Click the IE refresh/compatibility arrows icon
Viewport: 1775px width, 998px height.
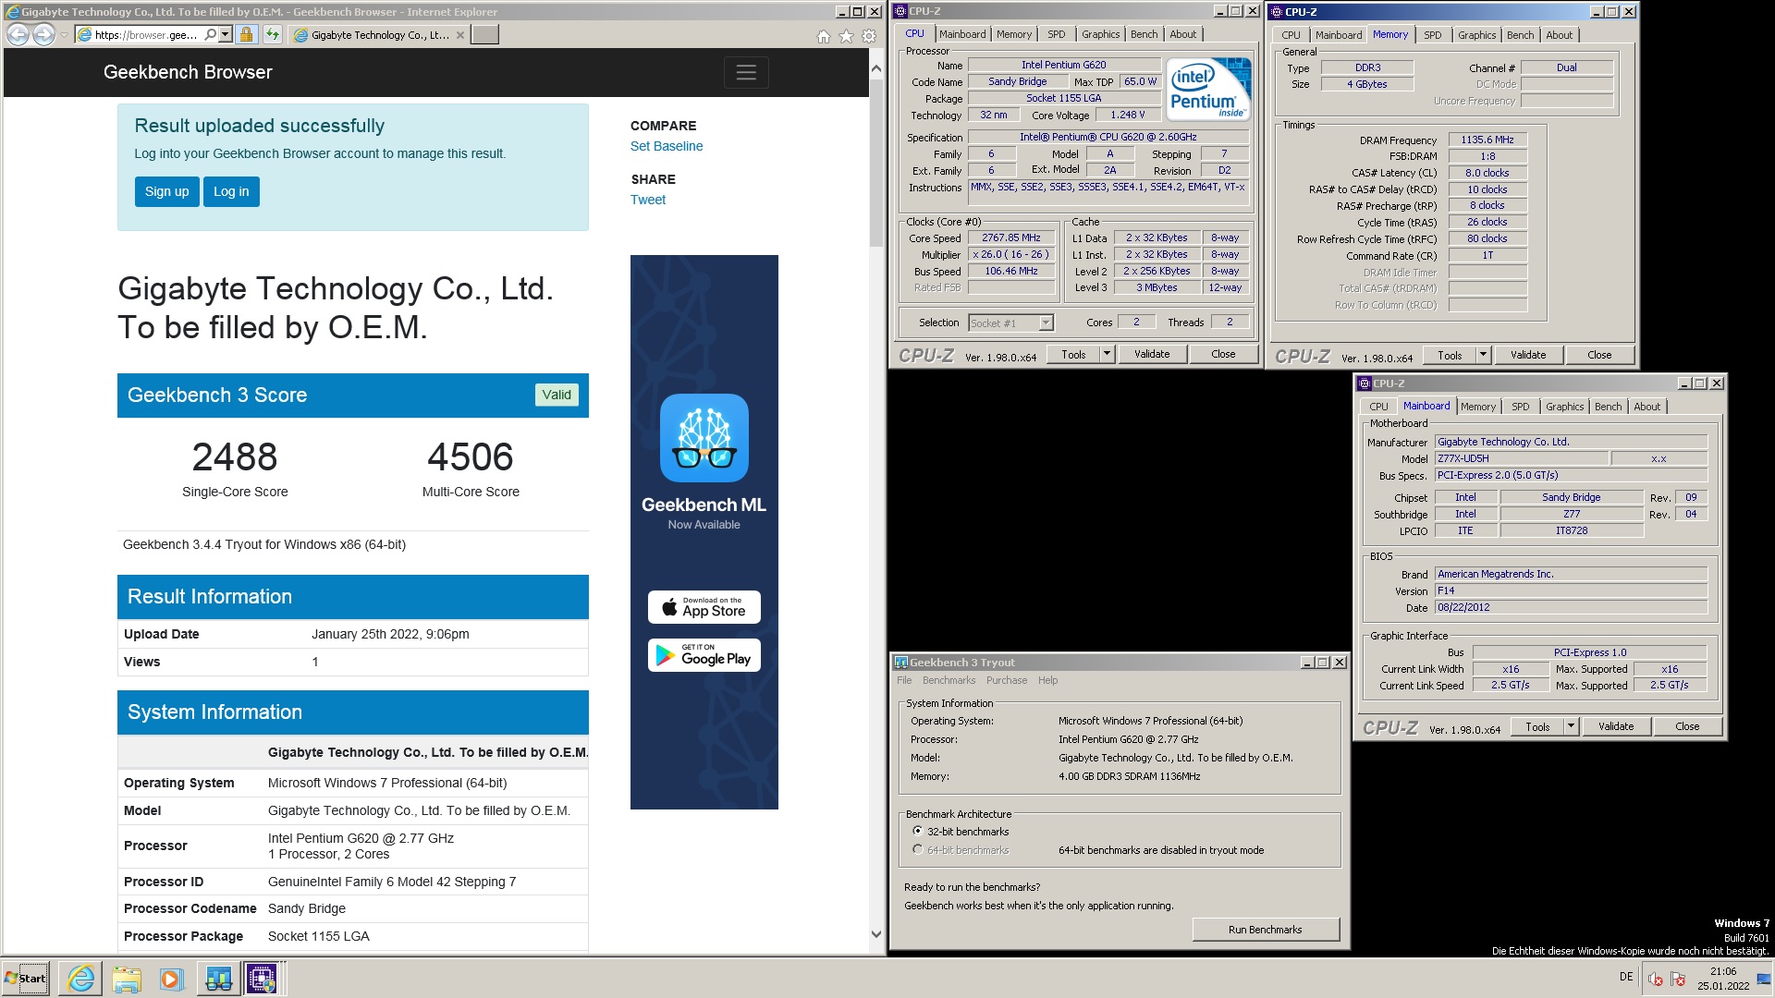click(x=272, y=35)
